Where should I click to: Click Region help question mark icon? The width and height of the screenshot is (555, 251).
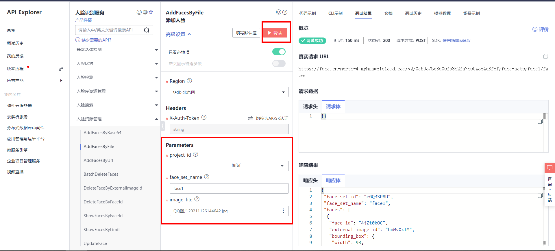[189, 81]
